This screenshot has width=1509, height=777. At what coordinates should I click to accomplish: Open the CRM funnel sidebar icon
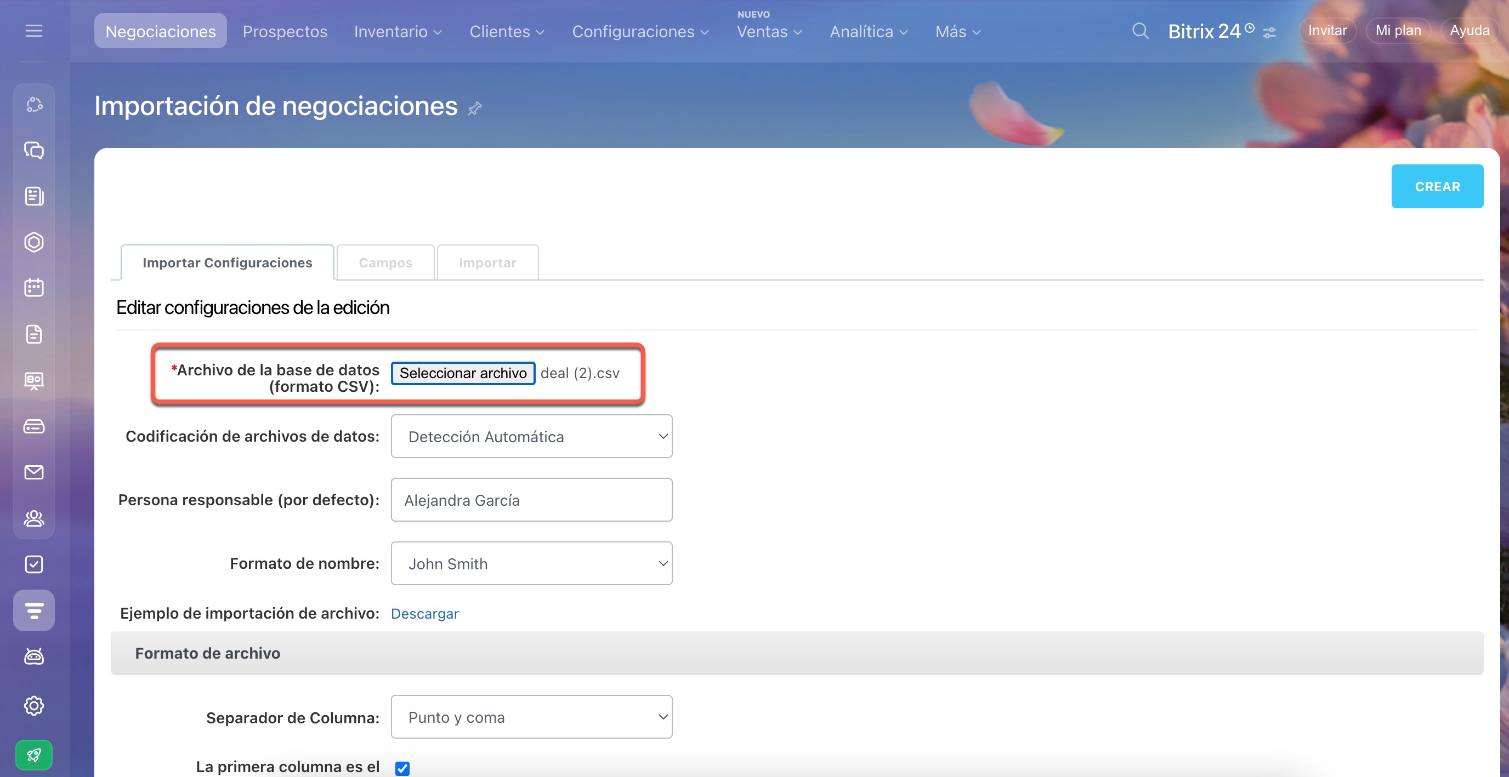pyautogui.click(x=34, y=611)
